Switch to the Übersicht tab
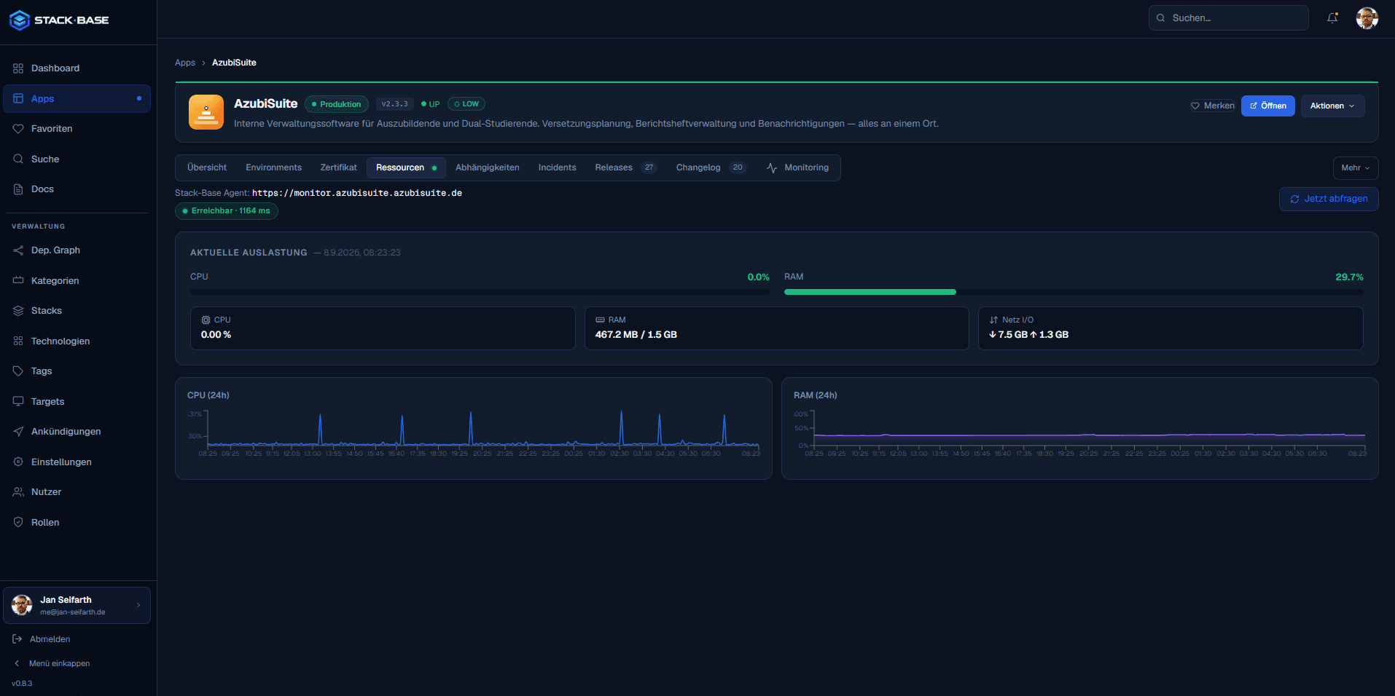Image resolution: width=1395 pixels, height=696 pixels. [207, 167]
